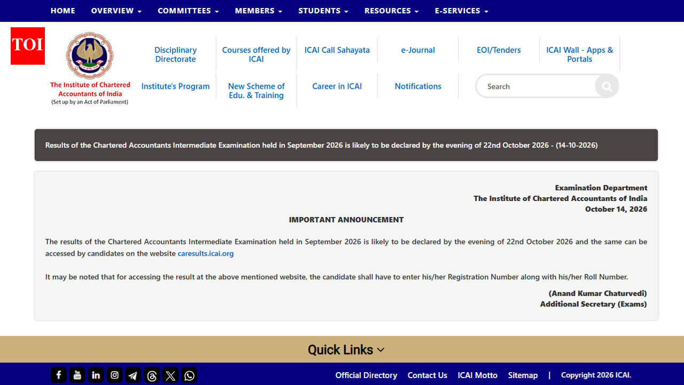Open ICAI WhatsApp icon

189,375
